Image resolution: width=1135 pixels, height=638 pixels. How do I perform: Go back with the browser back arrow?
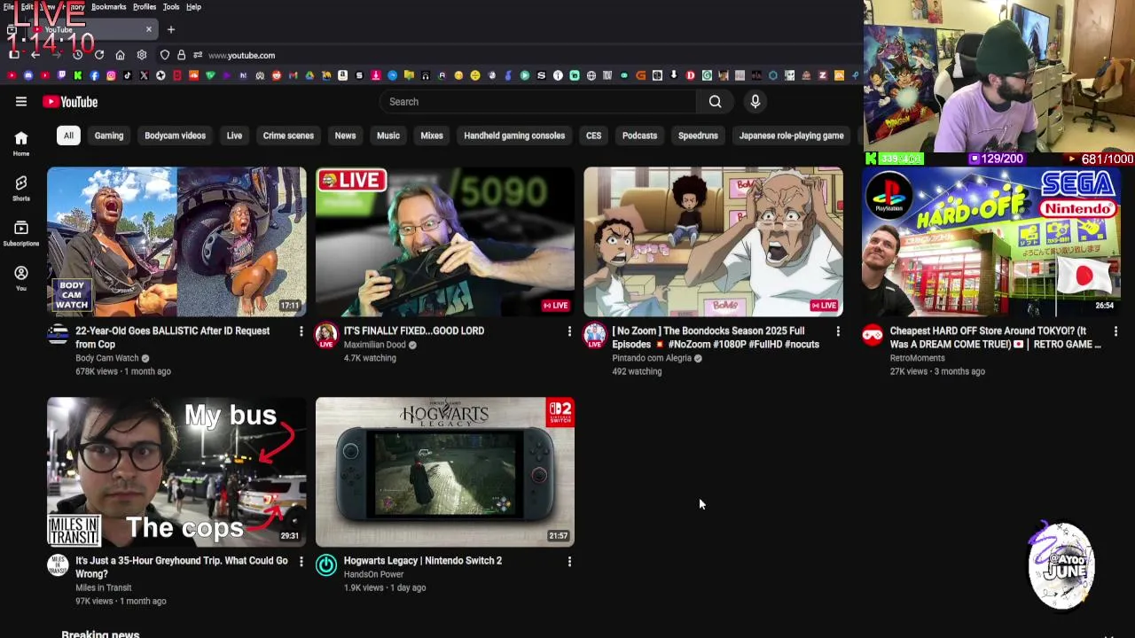tap(35, 55)
